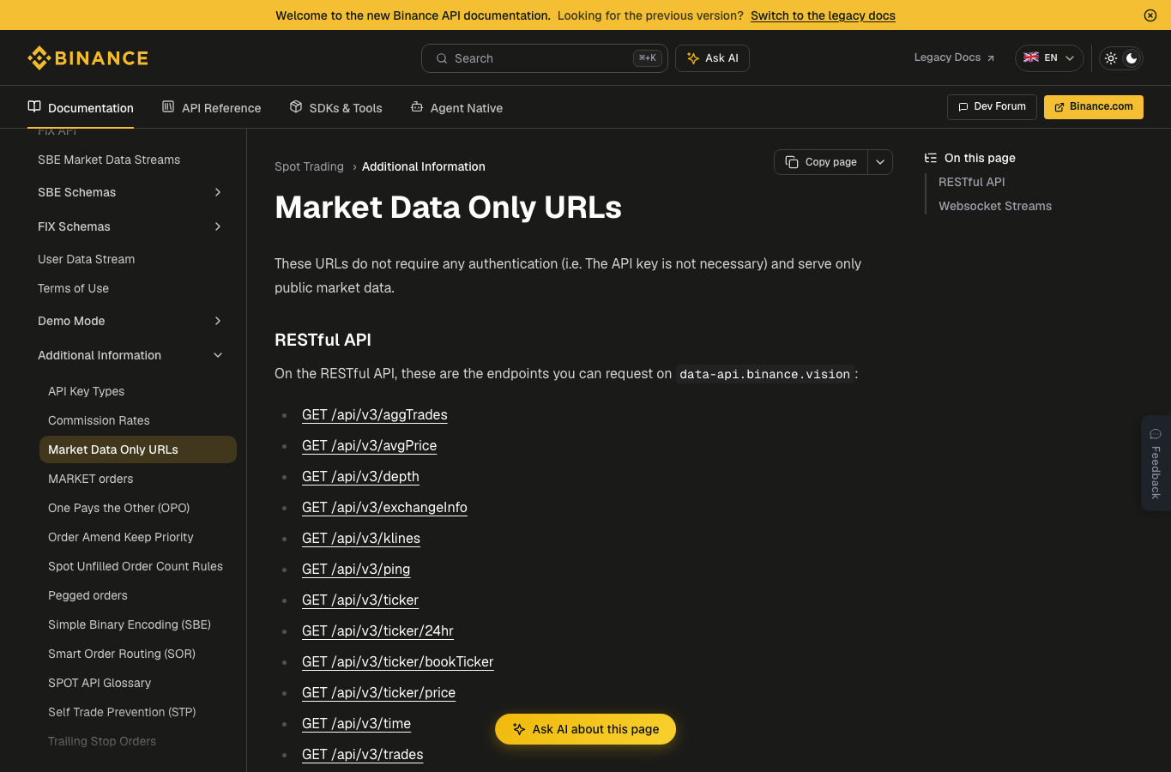Open Legacy Docs link
Image resolution: width=1171 pixels, height=772 pixels.
954,57
